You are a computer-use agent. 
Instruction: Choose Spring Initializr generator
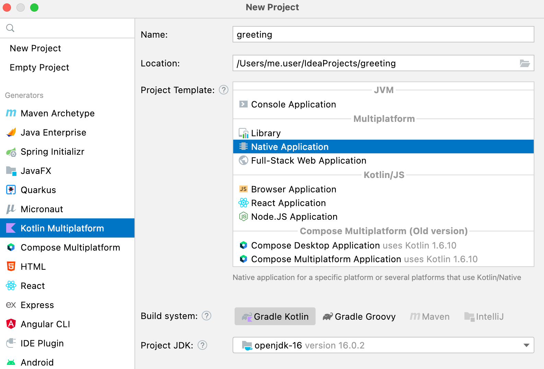(x=67, y=151)
